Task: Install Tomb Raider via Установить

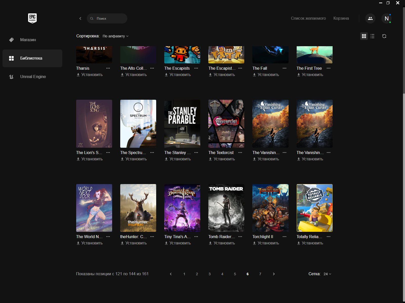Action: 222,243
